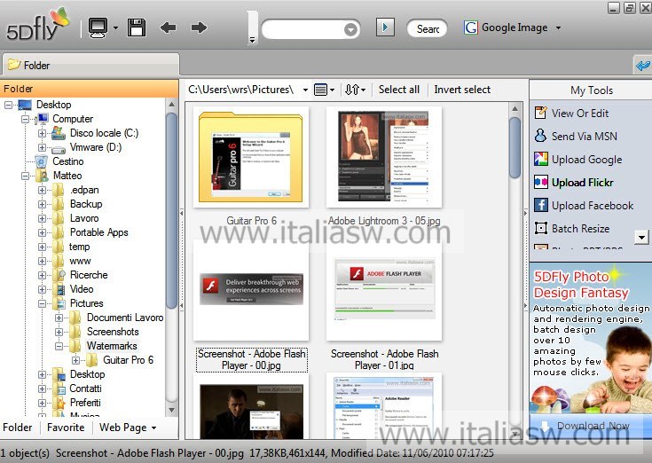
Task: Click the Vmware (D:) drive icon
Action: coord(59,148)
